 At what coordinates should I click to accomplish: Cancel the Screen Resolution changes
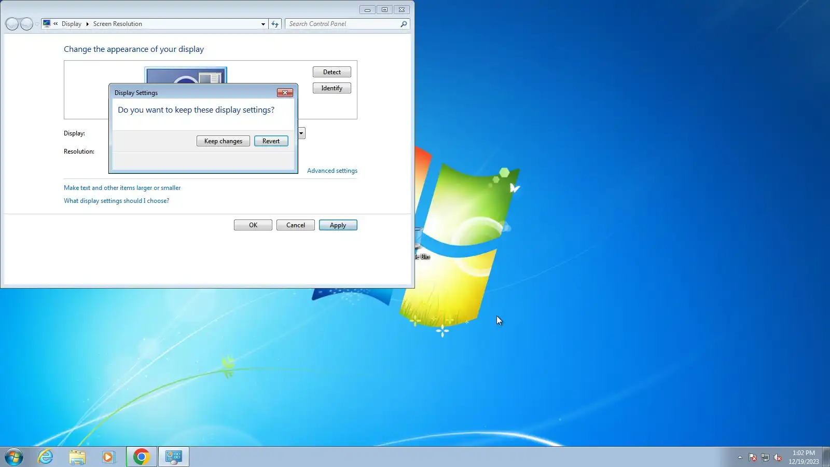pos(296,225)
